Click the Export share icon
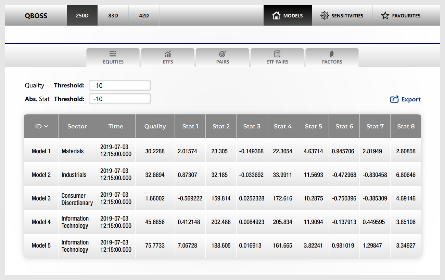The height and width of the screenshot is (280, 445). point(394,99)
